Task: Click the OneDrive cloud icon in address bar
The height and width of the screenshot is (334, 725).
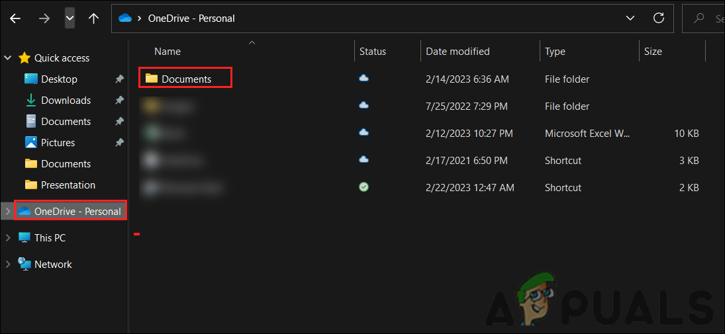Action: click(x=125, y=19)
